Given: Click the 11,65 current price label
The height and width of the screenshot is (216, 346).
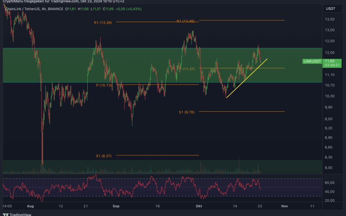Looking at the screenshot, I should 330,61.
